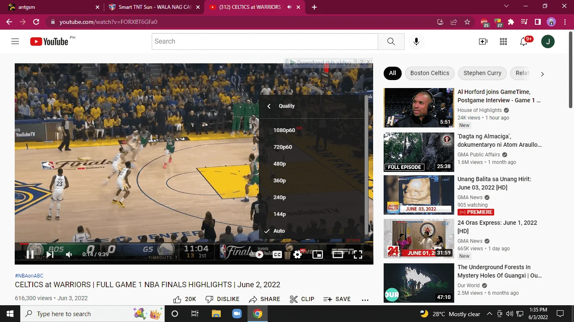This screenshot has width=574, height=322.
Task: Open a new browser tab
Action: click(314, 7)
